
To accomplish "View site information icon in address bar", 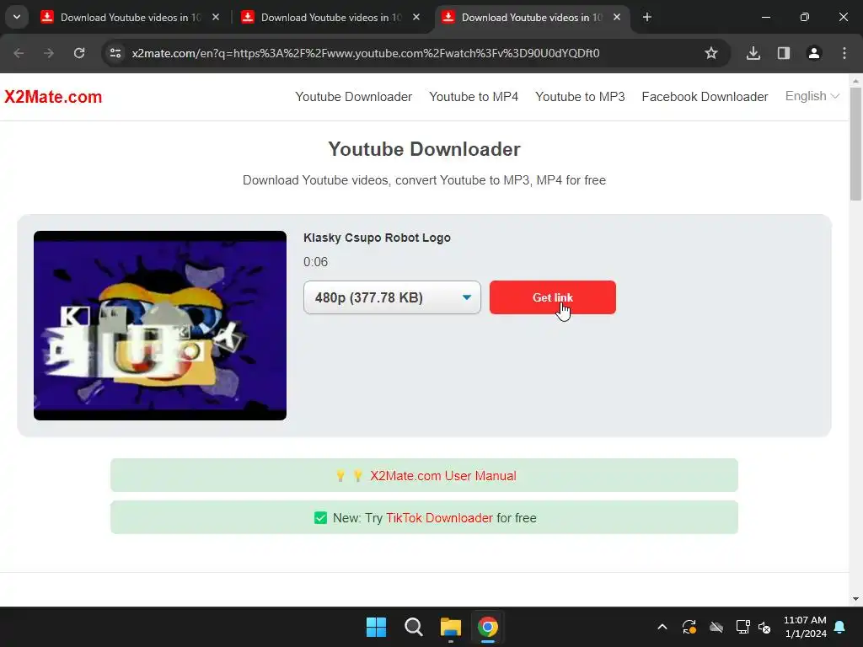I will click(x=115, y=53).
